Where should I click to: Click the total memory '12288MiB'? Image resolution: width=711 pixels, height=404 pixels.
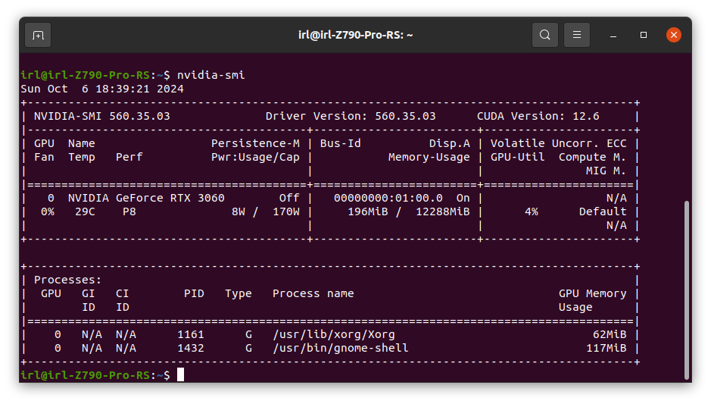click(442, 211)
